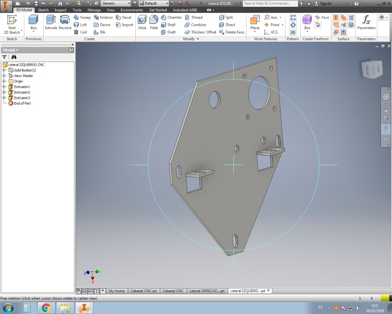Select the Fillet tool

click(154, 23)
